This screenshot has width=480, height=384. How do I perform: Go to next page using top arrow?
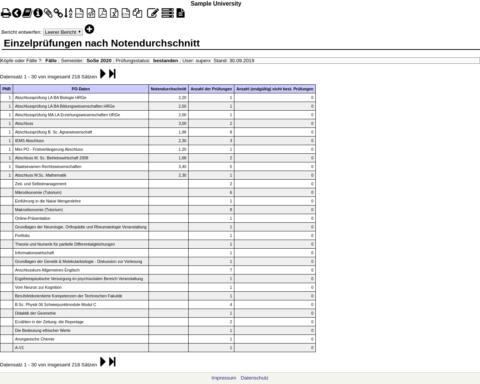pyautogui.click(x=103, y=74)
